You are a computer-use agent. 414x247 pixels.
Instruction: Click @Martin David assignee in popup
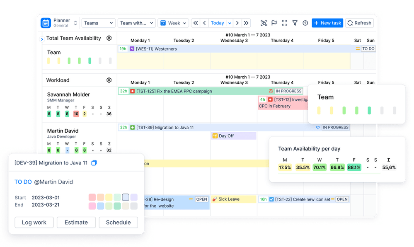coord(53,182)
